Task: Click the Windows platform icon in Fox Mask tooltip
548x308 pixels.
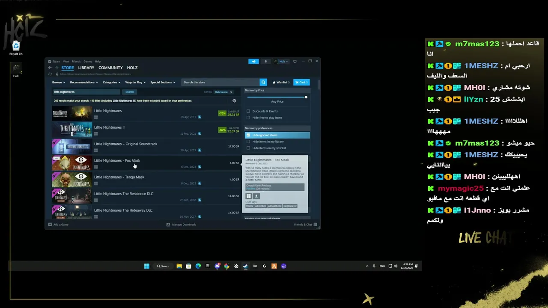Action: [x=248, y=196]
